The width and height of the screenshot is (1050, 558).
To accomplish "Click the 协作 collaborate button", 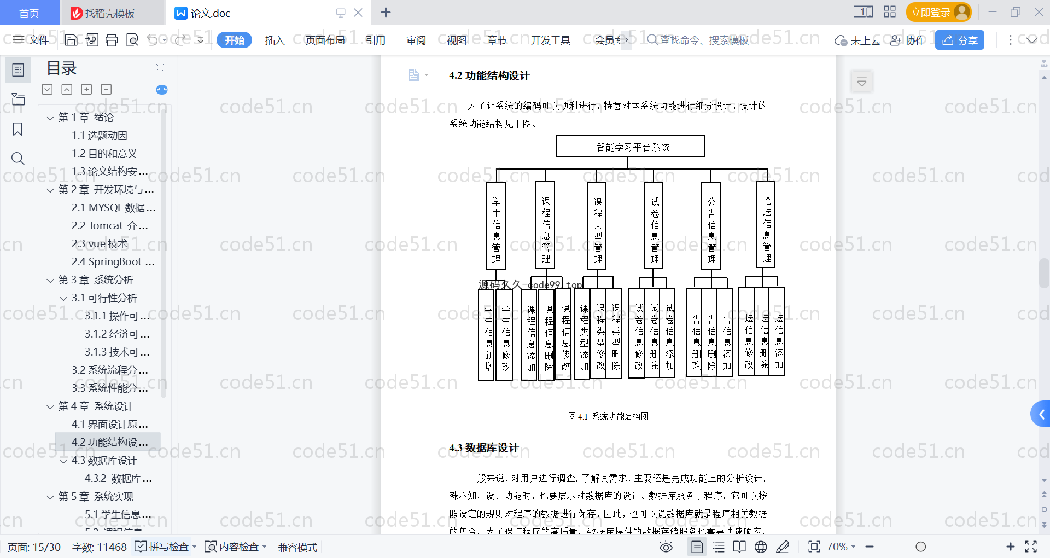I will (908, 40).
